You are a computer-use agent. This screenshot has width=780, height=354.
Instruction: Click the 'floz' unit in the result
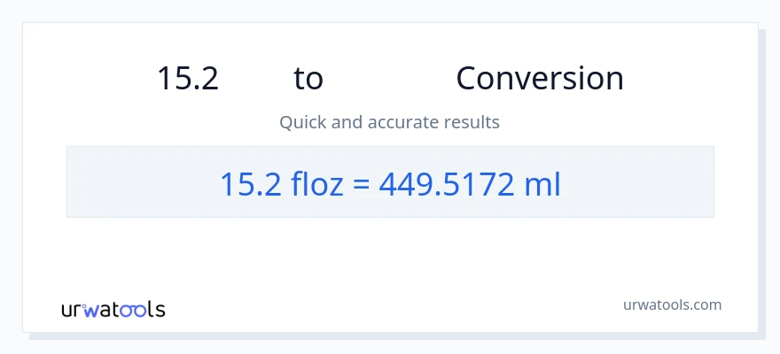point(317,184)
